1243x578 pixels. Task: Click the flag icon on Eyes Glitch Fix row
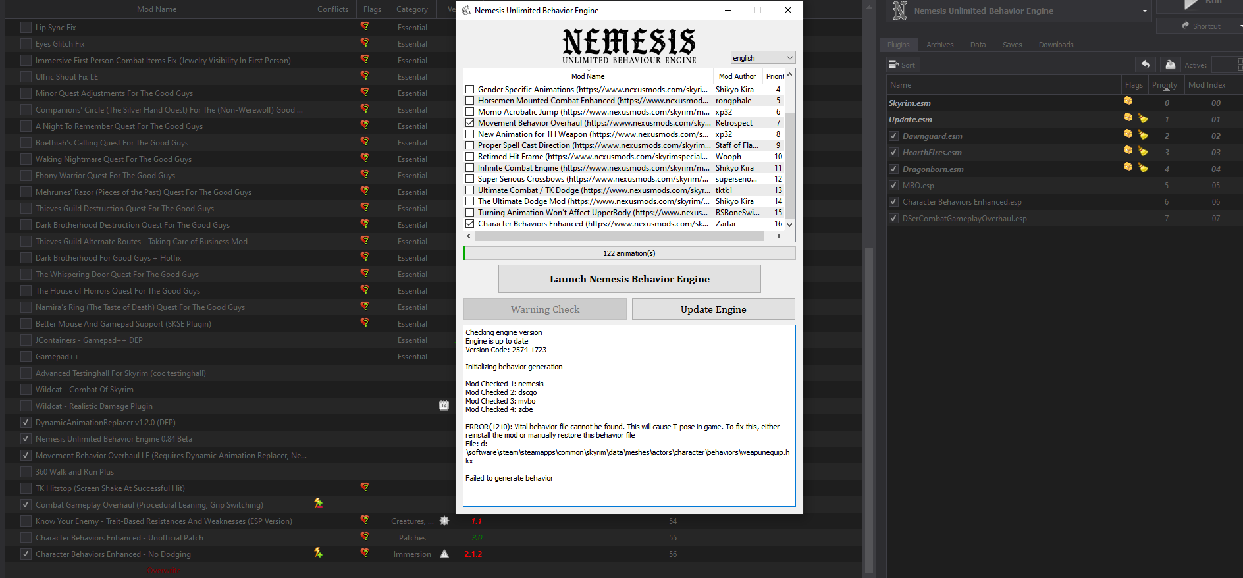pyautogui.click(x=365, y=43)
